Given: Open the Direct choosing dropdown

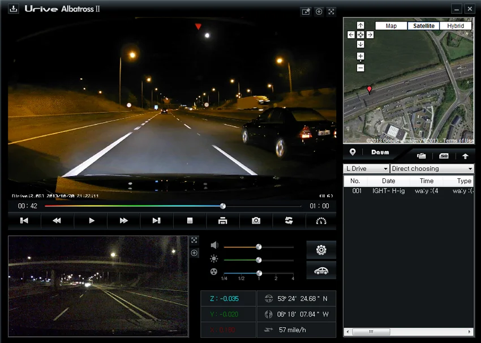Looking at the screenshot, I should coord(432,169).
